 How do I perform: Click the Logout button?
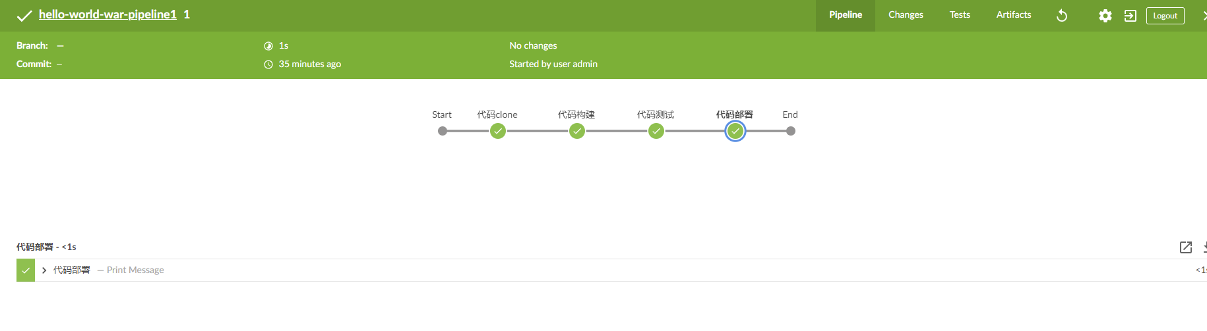1165,16
